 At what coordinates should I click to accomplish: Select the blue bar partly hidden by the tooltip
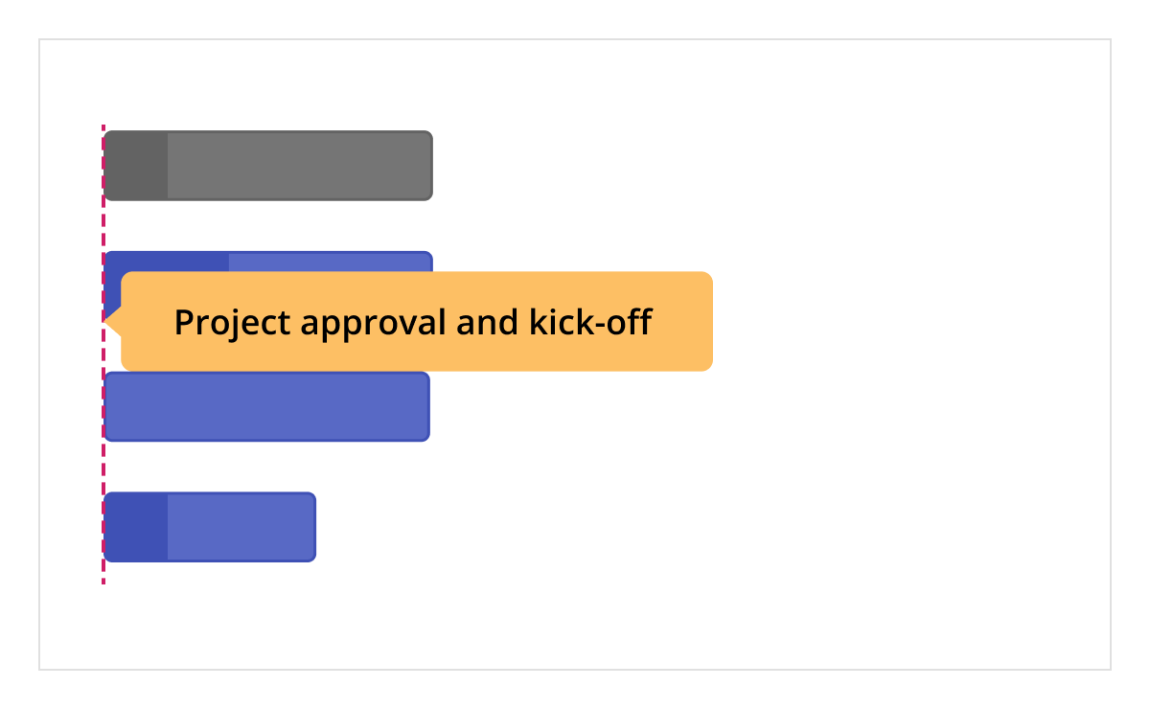(331, 262)
